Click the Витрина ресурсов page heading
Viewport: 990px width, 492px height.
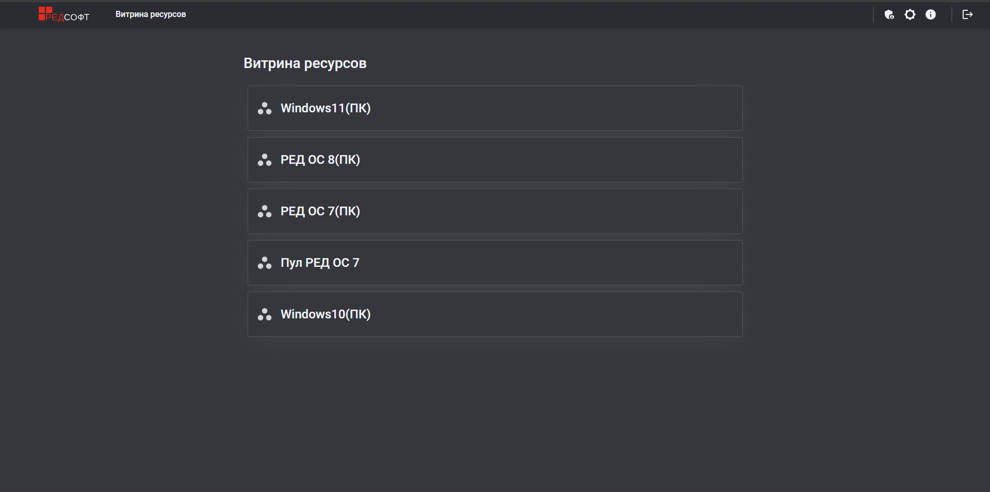[x=305, y=63]
